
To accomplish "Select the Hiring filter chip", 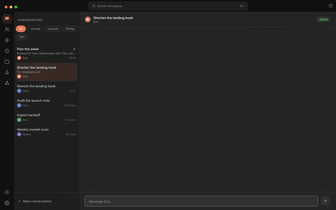I will click(x=70, y=29).
